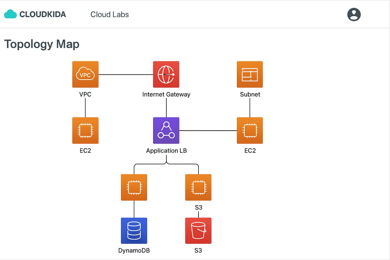
Task: Click the red S3 bucket icon
Action: 198,231
